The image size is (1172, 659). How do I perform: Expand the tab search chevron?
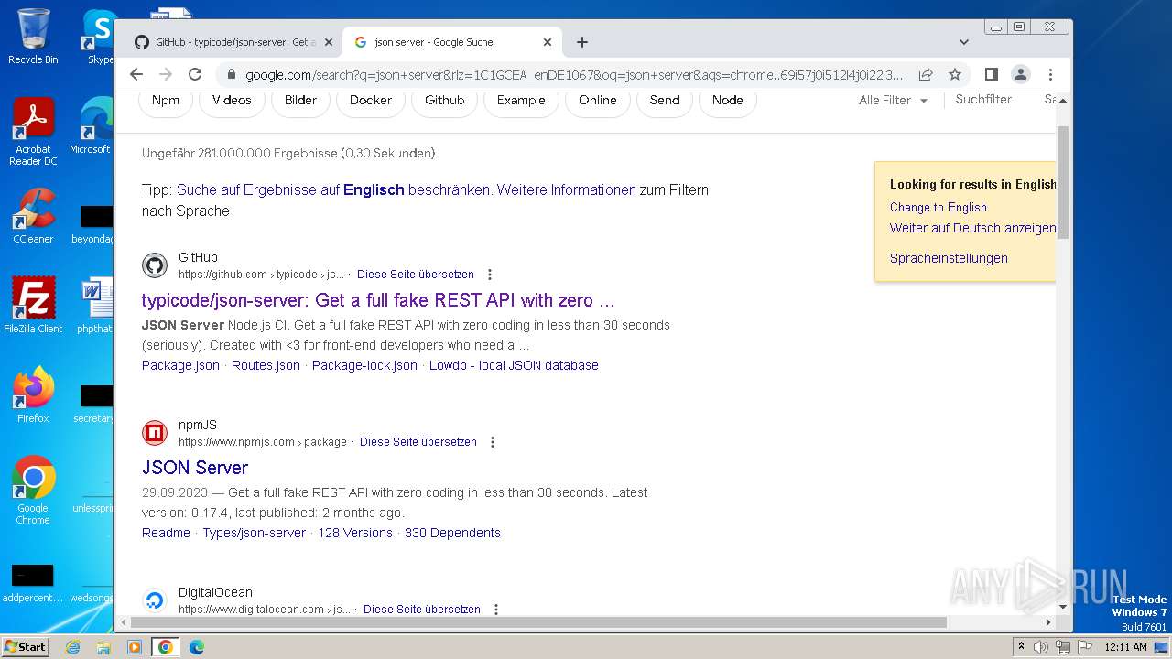[x=963, y=42]
